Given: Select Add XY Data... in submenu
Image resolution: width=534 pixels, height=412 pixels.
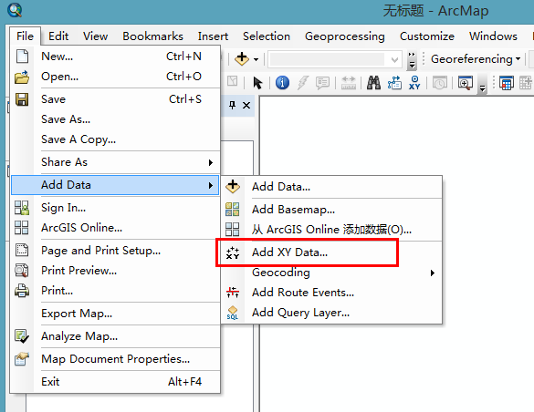Looking at the screenshot, I should [x=331, y=252].
